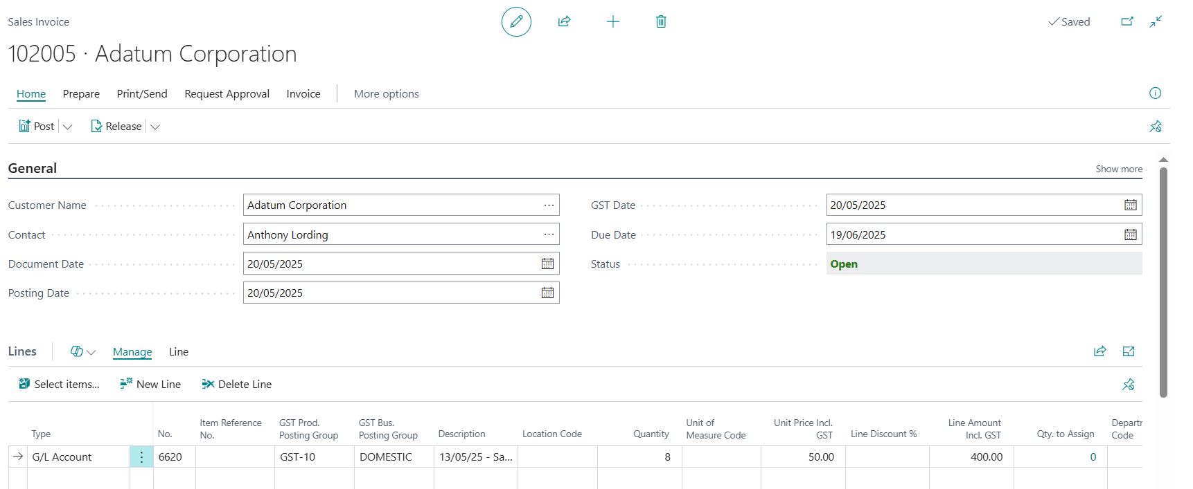The image size is (1193, 489).
Task: Expand the Release dropdown arrow
Action: tap(155, 127)
